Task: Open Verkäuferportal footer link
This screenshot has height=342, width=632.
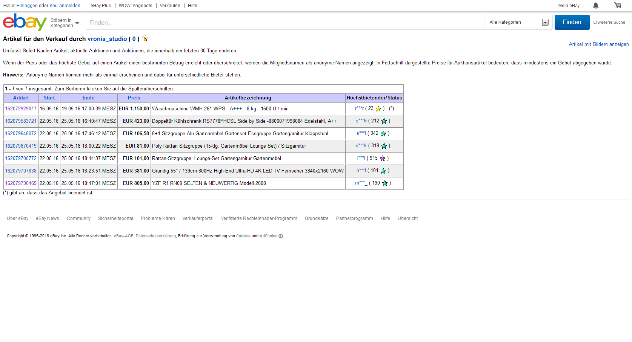Action: click(198, 218)
